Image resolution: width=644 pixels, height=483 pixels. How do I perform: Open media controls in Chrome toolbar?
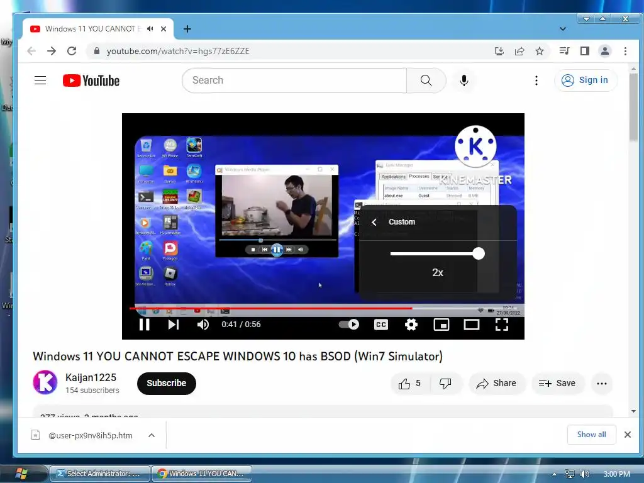point(564,51)
